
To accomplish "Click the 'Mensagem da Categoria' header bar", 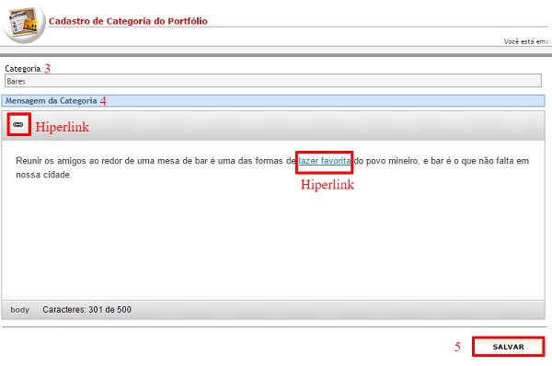I will pos(273,101).
